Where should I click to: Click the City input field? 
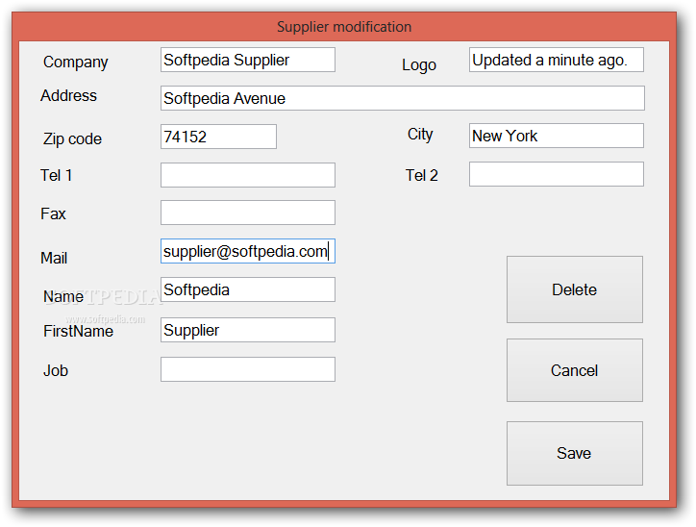pyautogui.click(x=557, y=136)
